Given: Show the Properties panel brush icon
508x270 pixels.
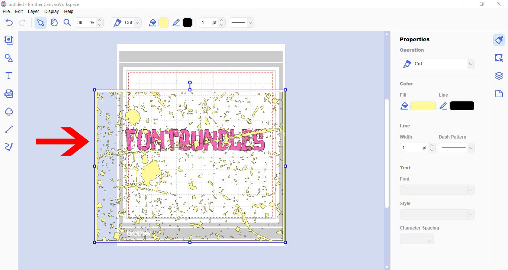Looking at the screenshot, I should click(x=499, y=40).
